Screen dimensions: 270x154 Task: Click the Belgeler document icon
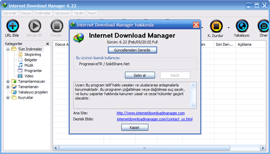click(x=20, y=60)
